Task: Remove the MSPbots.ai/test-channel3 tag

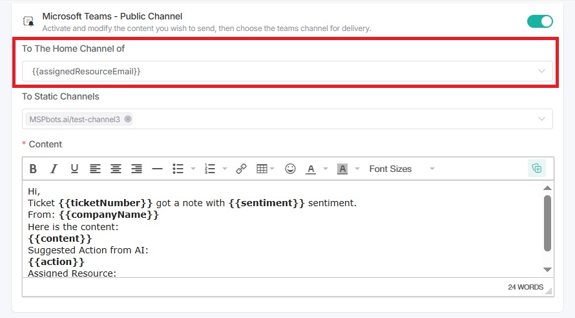Action: pyautogui.click(x=128, y=119)
